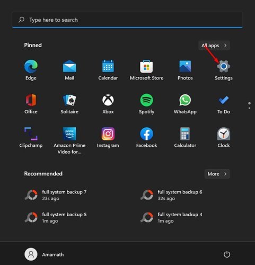This screenshot has height=265, width=255.
Task: Open the power options button
Action: click(227, 254)
